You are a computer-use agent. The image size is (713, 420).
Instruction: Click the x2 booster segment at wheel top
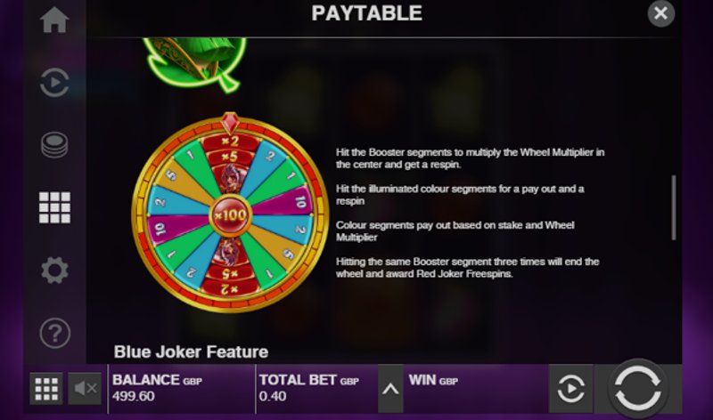(x=230, y=141)
